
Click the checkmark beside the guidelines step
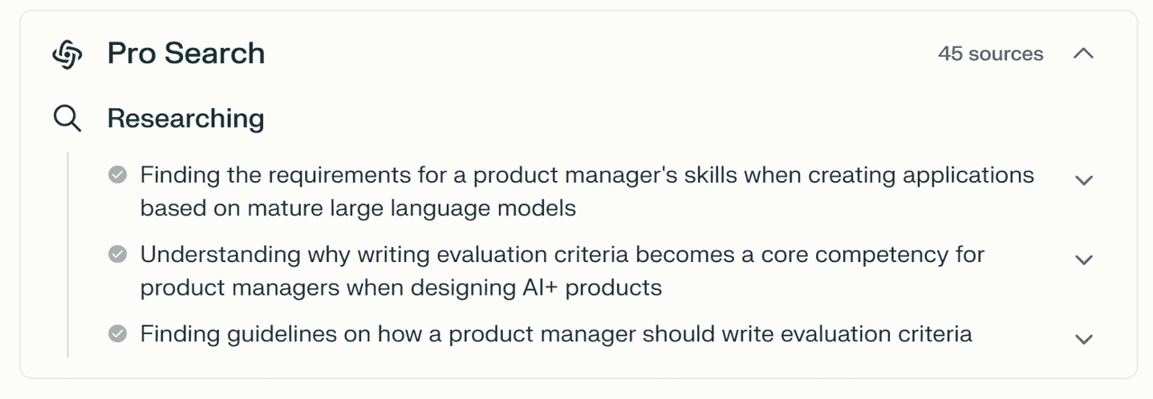tap(117, 335)
